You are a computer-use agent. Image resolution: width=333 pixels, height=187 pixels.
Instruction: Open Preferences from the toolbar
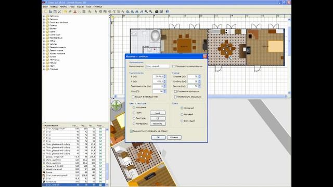coord(59,11)
